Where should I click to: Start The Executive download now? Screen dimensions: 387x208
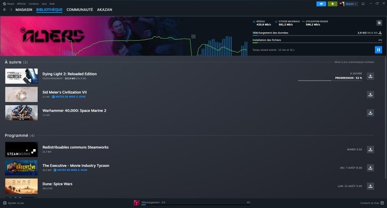(370, 168)
